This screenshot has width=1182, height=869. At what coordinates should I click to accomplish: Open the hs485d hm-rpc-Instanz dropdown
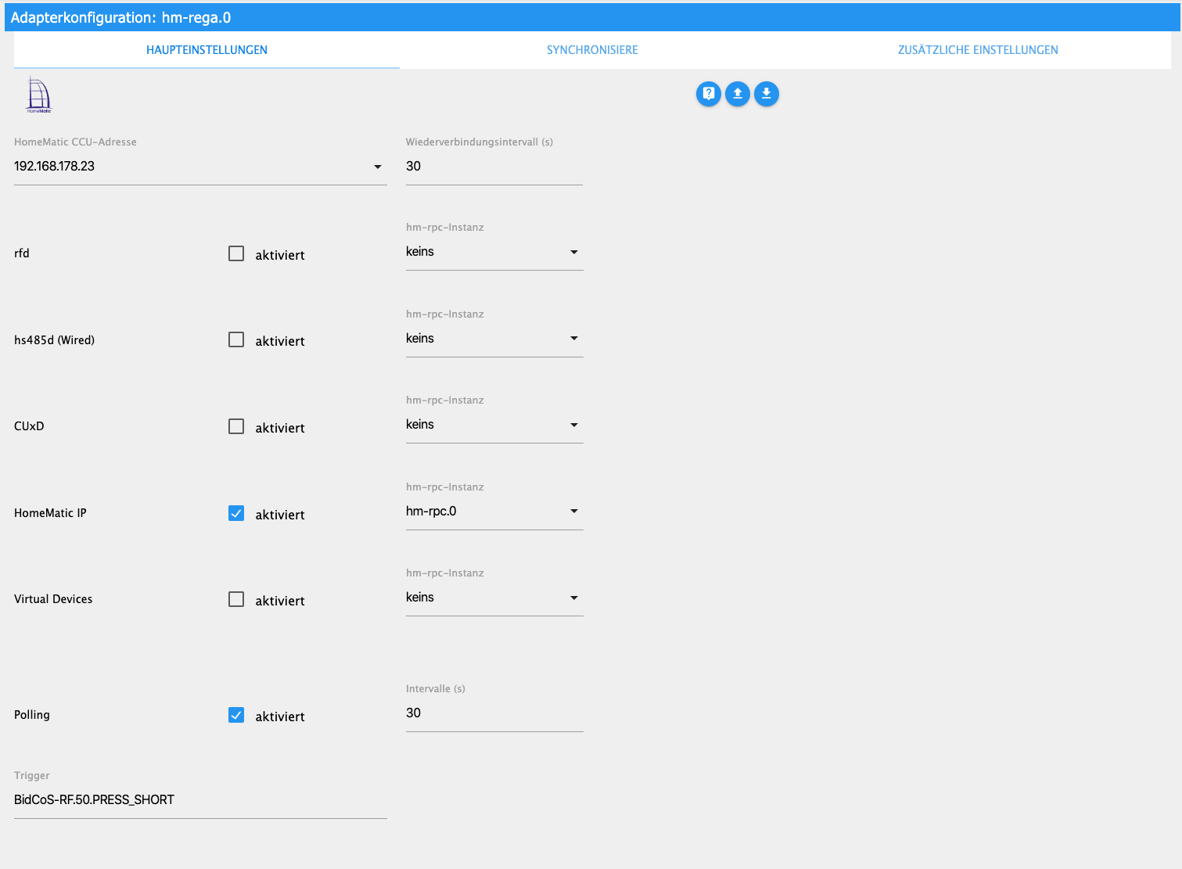[x=494, y=339]
